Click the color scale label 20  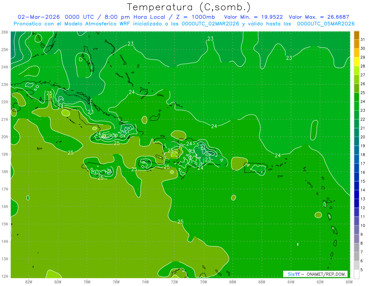click(x=363, y=137)
